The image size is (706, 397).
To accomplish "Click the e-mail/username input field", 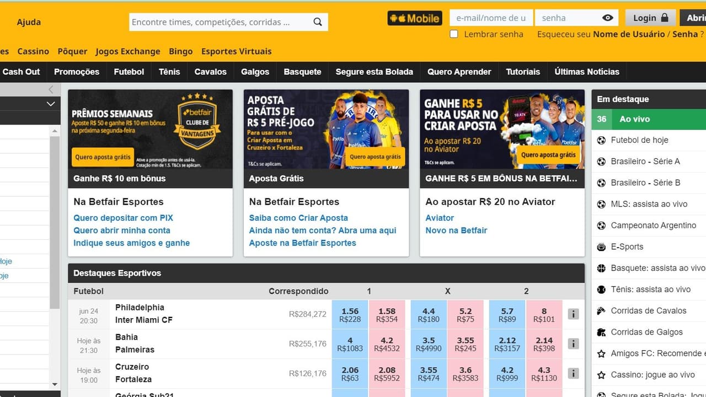I will click(x=491, y=18).
